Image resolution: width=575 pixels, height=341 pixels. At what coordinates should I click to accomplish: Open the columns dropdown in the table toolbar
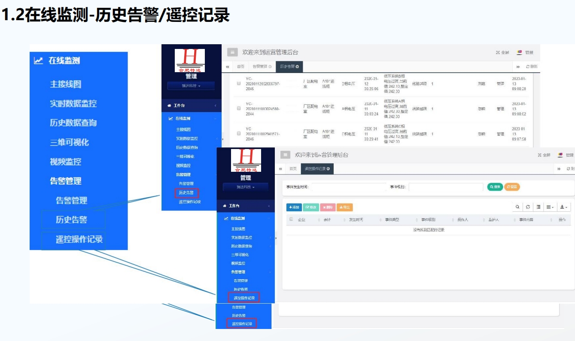pyautogui.click(x=550, y=207)
